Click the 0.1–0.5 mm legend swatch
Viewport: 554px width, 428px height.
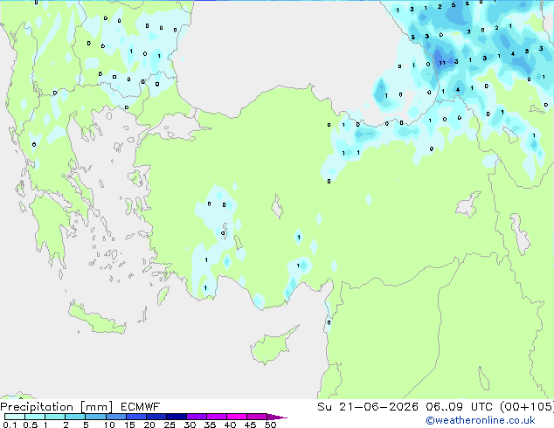pyautogui.click(x=15, y=417)
